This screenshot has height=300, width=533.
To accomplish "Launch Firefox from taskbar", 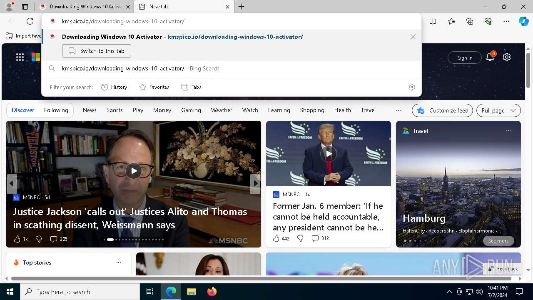I will (x=212, y=292).
